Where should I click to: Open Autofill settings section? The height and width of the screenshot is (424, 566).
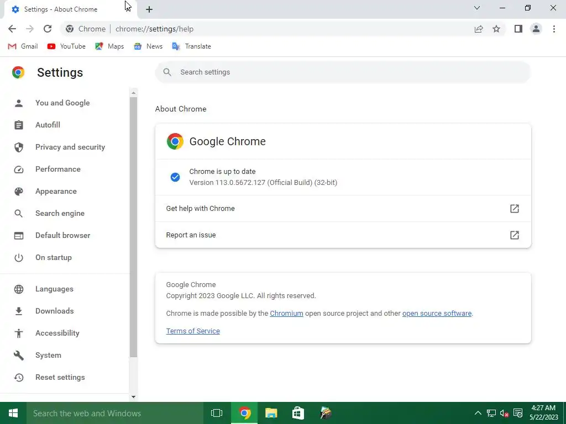[x=48, y=125]
